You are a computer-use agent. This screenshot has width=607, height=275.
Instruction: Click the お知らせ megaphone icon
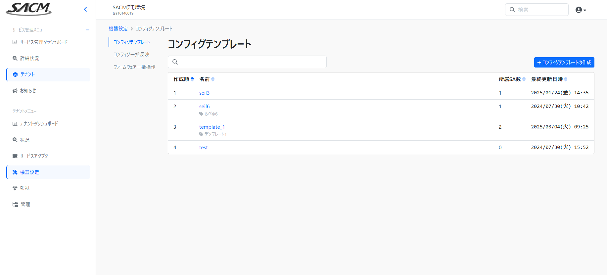[x=15, y=91]
